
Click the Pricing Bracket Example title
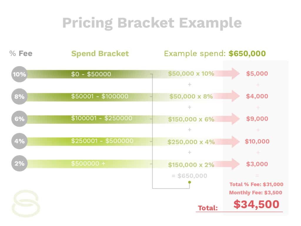152,23
